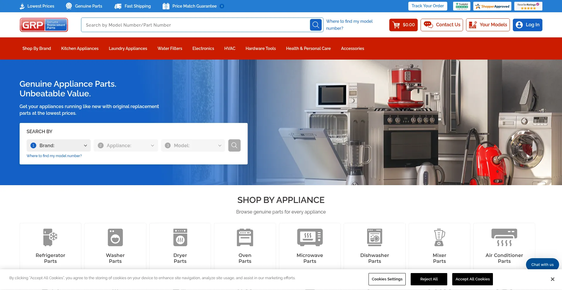The image size is (562, 290).
Task: Expand the Brand dropdown
Action: click(59, 145)
